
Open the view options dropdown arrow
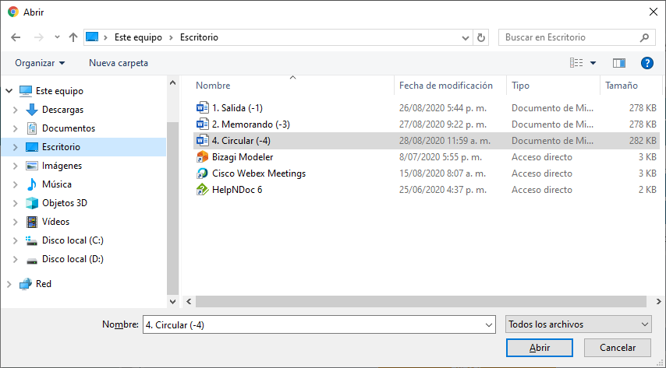(593, 63)
